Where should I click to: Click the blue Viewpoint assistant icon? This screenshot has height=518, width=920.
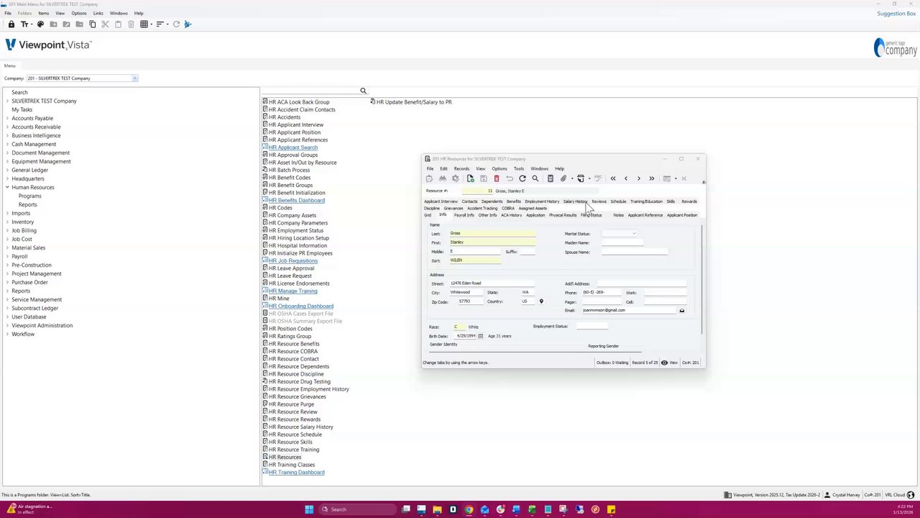(x=188, y=24)
